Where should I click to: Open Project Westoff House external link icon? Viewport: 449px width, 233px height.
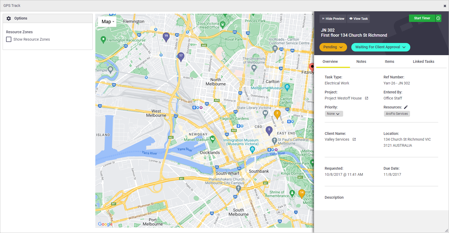pyautogui.click(x=367, y=98)
